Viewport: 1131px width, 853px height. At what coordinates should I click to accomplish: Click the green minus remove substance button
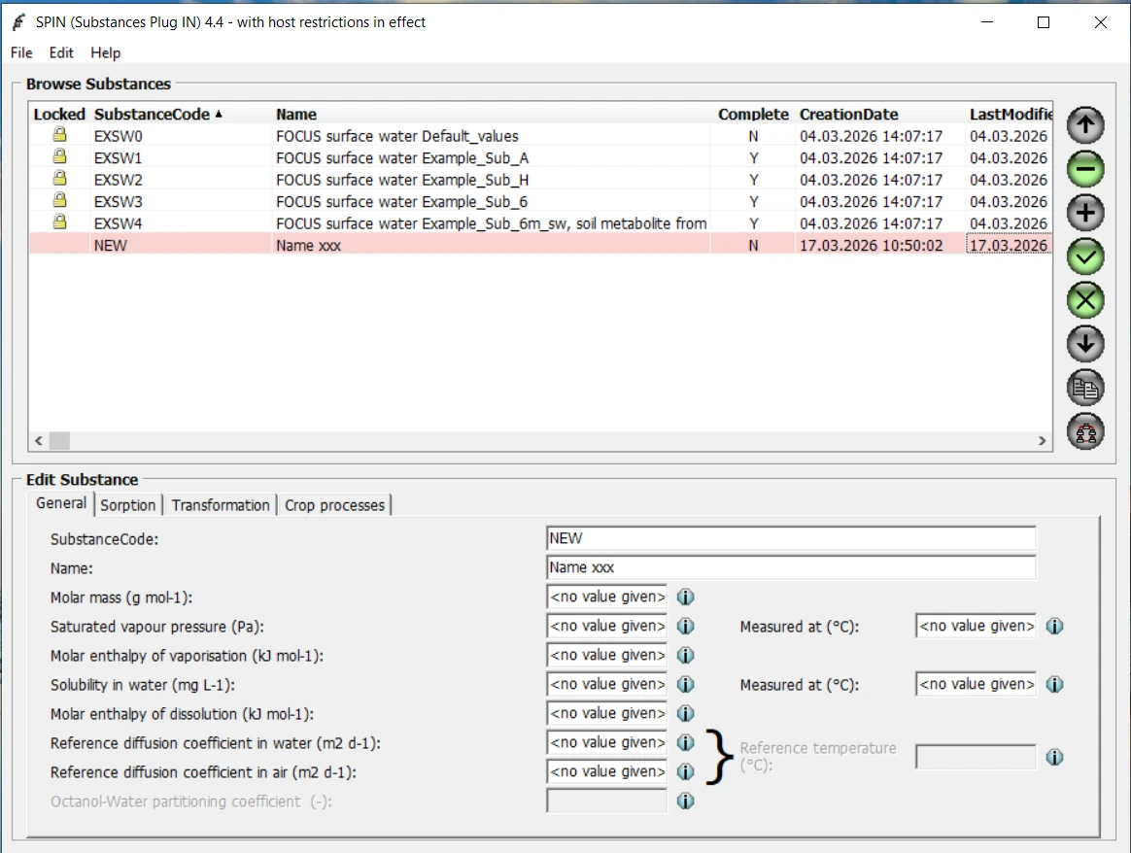coord(1085,169)
